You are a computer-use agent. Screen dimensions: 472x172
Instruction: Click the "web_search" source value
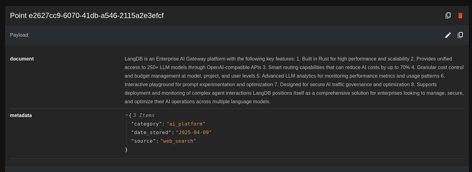tap(178, 141)
